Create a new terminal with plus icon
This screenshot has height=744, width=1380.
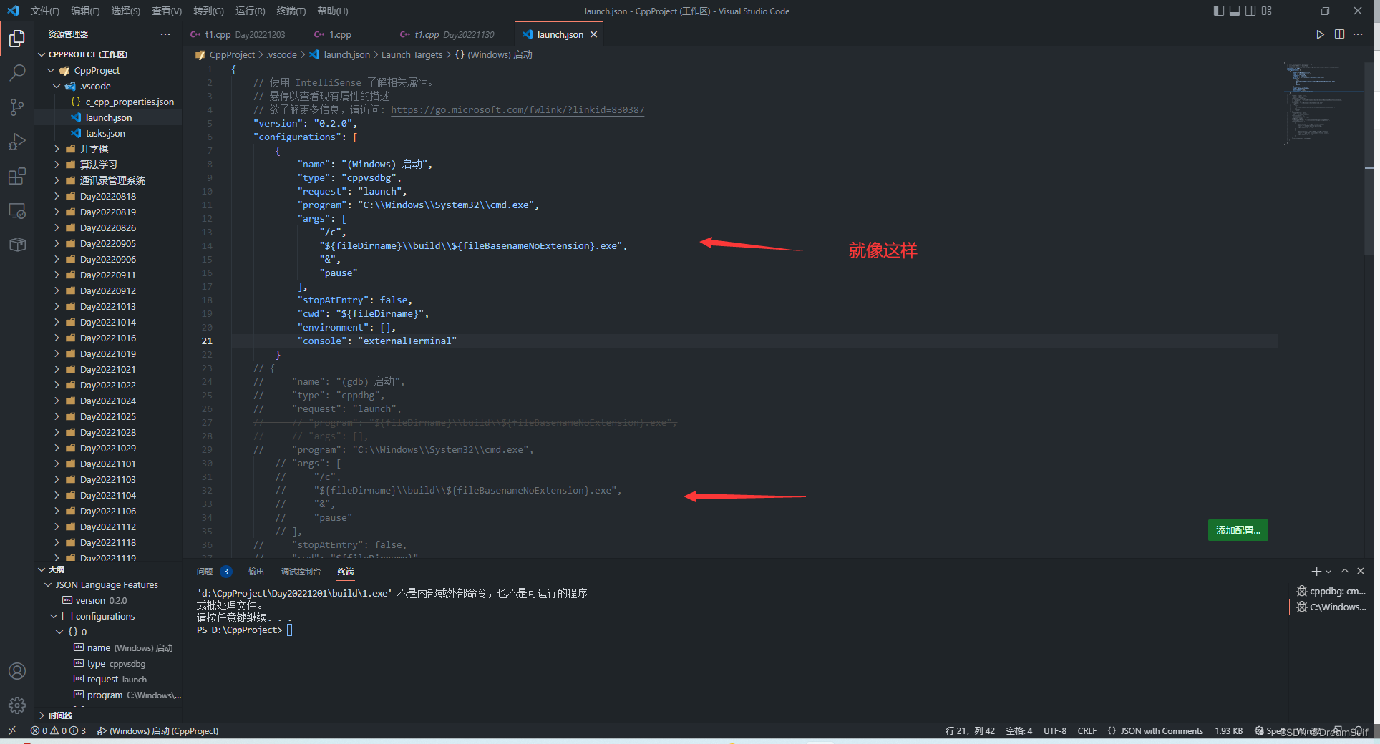(x=1316, y=571)
